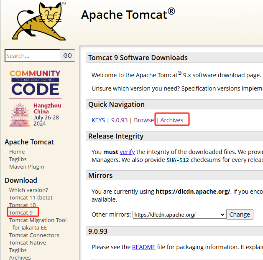Open the Other mirrors dropdown
The height and width of the screenshot is (260, 263).
point(179,215)
